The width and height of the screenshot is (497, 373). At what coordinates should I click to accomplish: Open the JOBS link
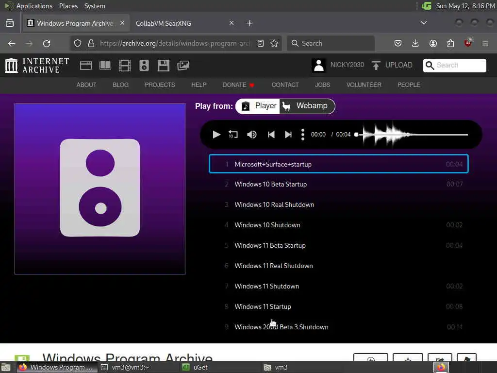322,85
